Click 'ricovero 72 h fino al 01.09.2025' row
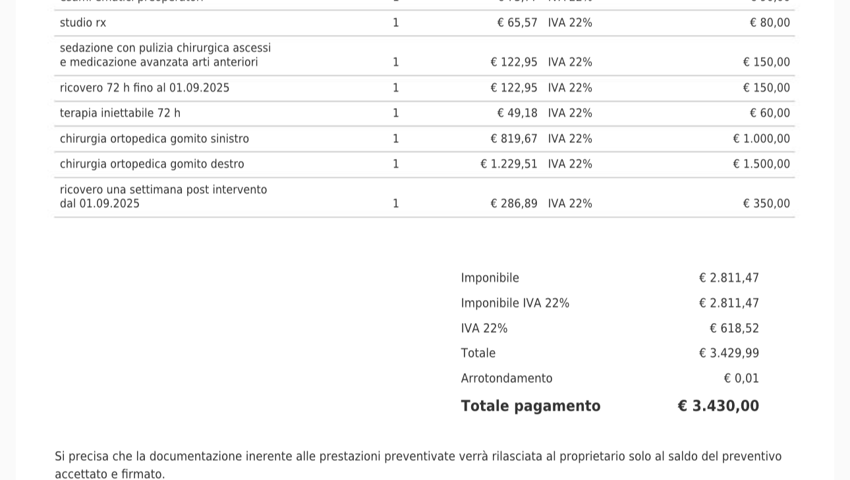The image size is (850, 480). [x=144, y=88]
